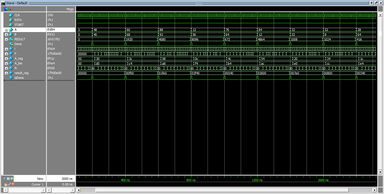
Task: Expand the RESULT signal bus
Action: (6, 39)
